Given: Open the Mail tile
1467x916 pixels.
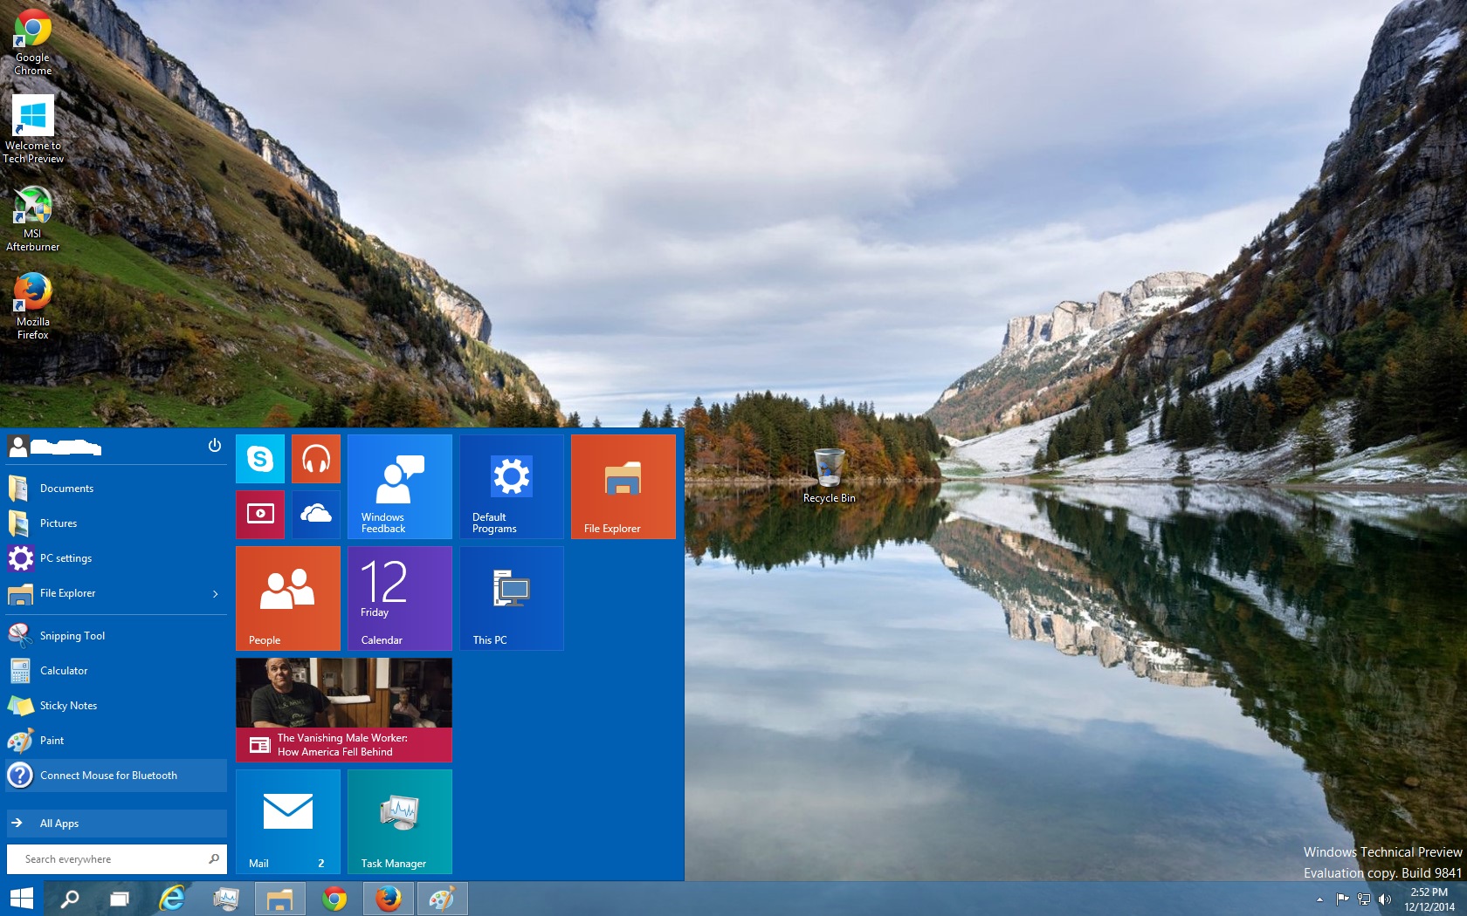Looking at the screenshot, I should 287,821.
